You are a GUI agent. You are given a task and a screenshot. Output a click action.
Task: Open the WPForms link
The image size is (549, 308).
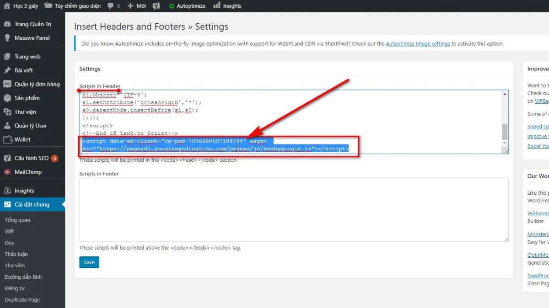(x=538, y=213)
